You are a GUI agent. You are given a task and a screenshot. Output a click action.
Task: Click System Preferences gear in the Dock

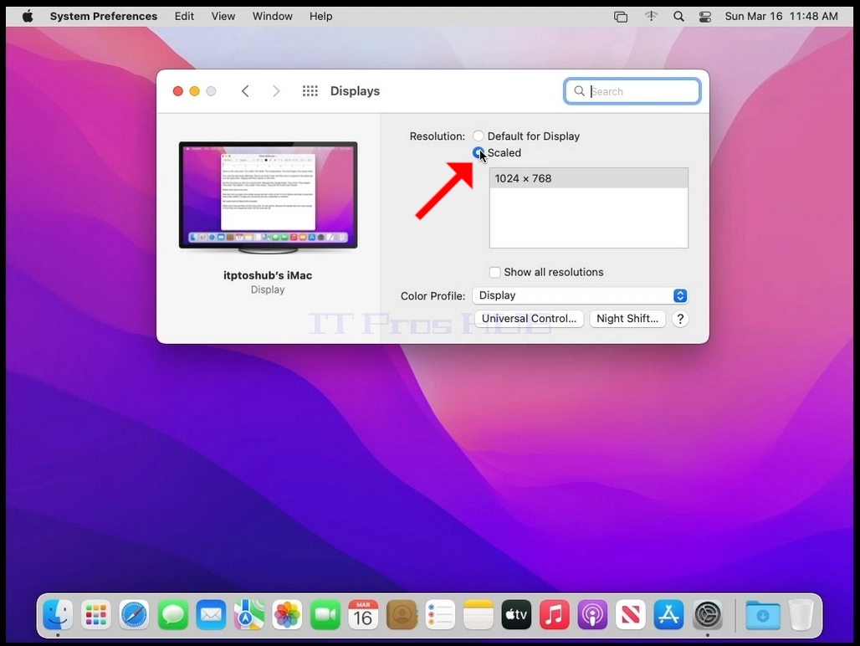[x=708, y=615]
